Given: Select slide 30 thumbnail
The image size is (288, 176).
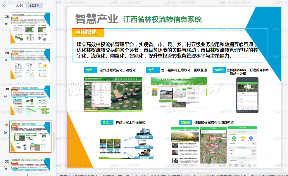Looking at the screenshot, I should point(30,100).
